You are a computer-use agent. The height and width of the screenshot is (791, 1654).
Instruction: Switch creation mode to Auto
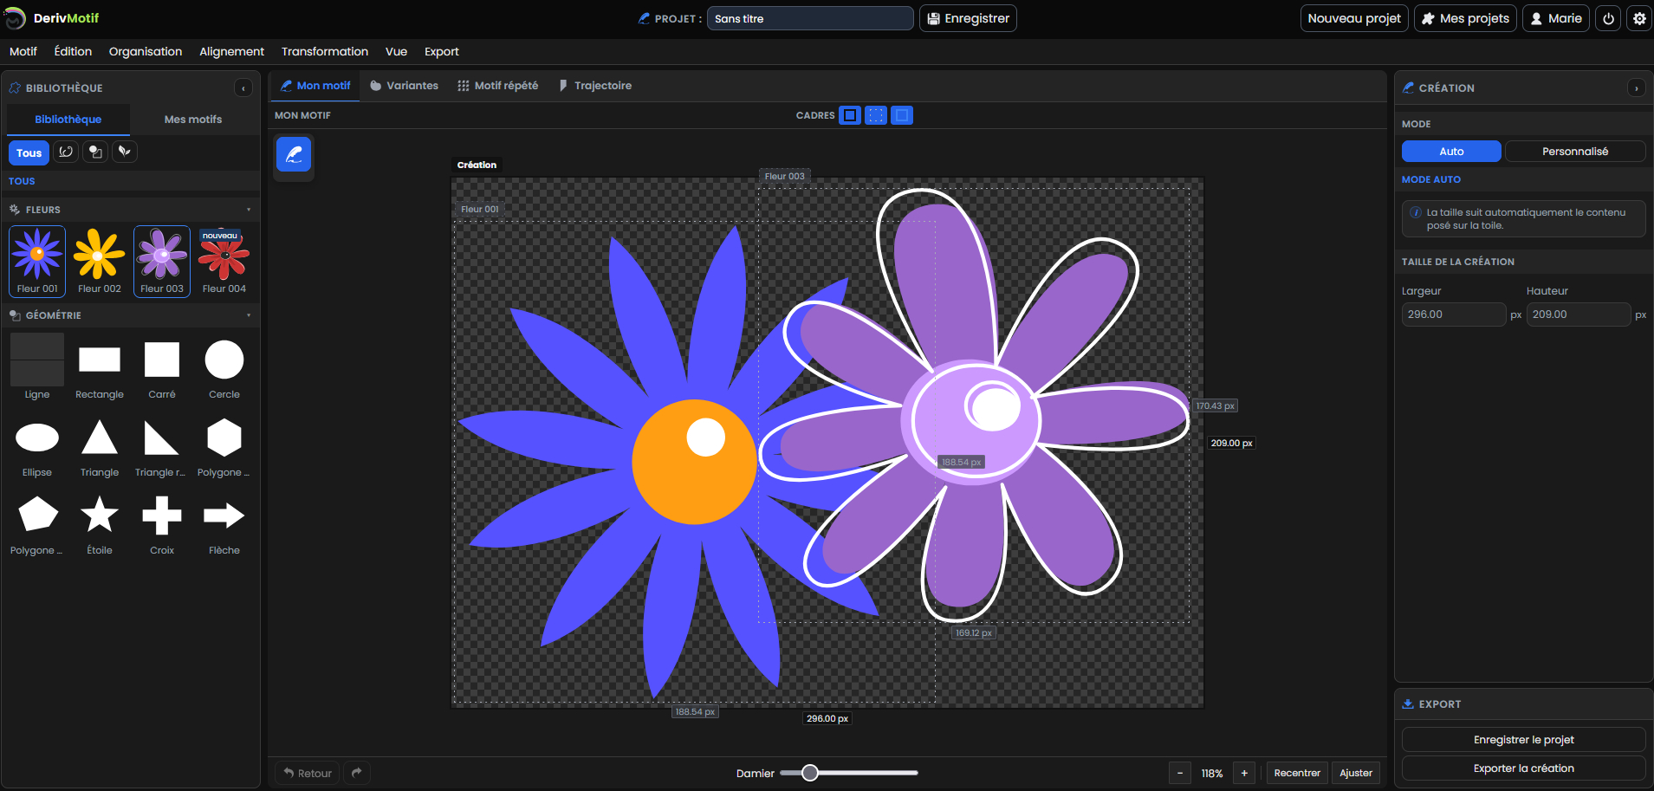(x=1451, y=152)
